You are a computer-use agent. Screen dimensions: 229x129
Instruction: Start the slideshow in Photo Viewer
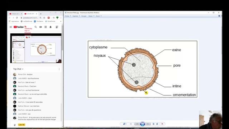(142, 124)
